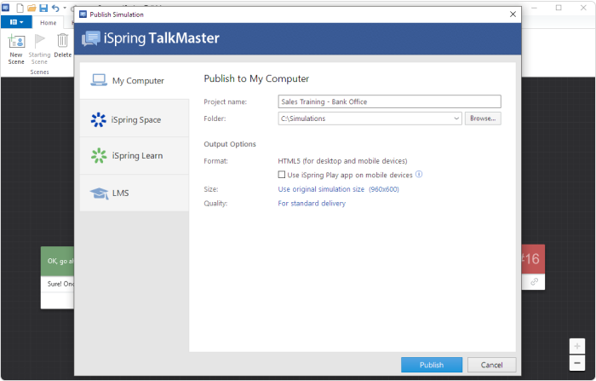Viewport: 596px width, 381px height.
Task: Click the iSpring Learn green star icon
Action: [99, 156]
